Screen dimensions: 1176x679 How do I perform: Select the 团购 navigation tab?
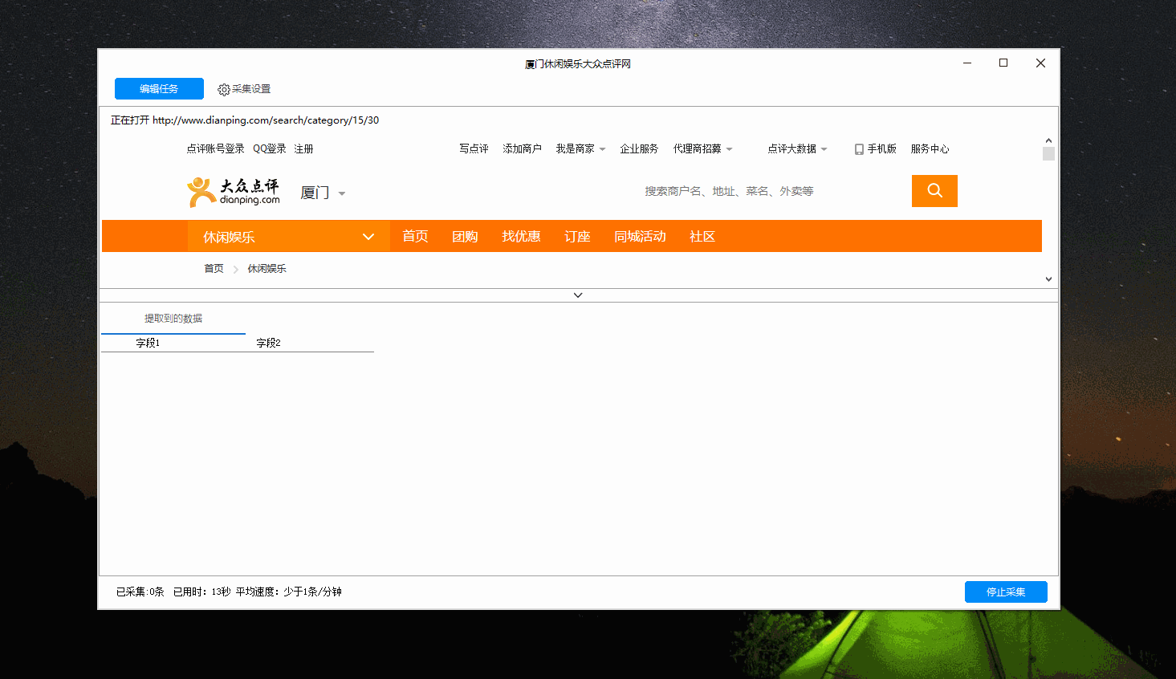[x=465, y=237]
